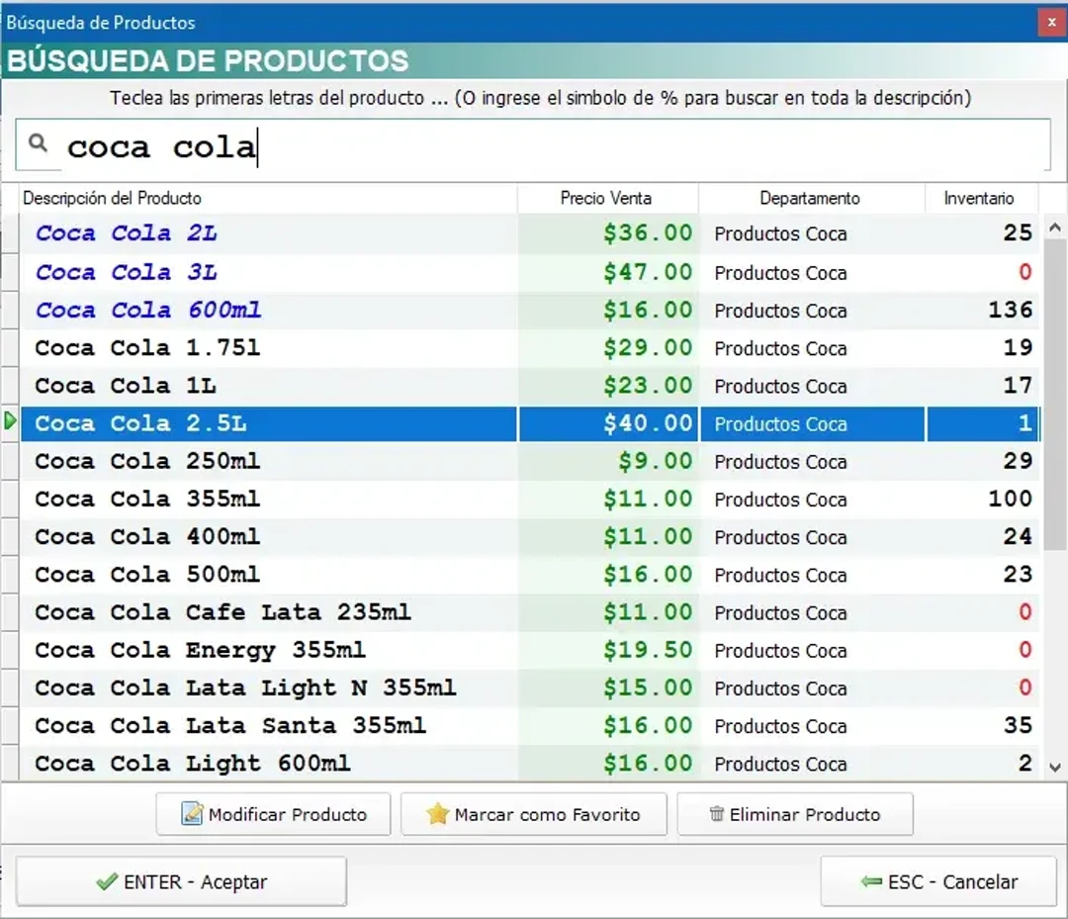Image resolution: width=1068 pixels, height=919 pixels.
Task: Sort by the Precio Venta column header
Action: coord(605,198)
